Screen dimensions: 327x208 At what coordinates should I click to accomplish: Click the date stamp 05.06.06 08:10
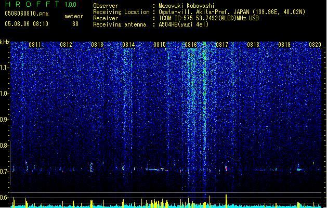[x=27, y=24]
